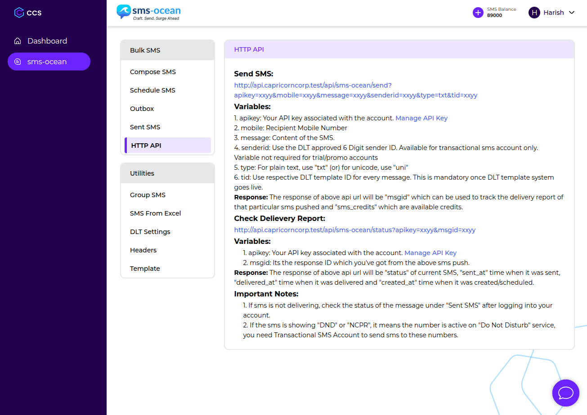587x415 pixels.
Task: Open the Outbox section
Action: (142, 109)
